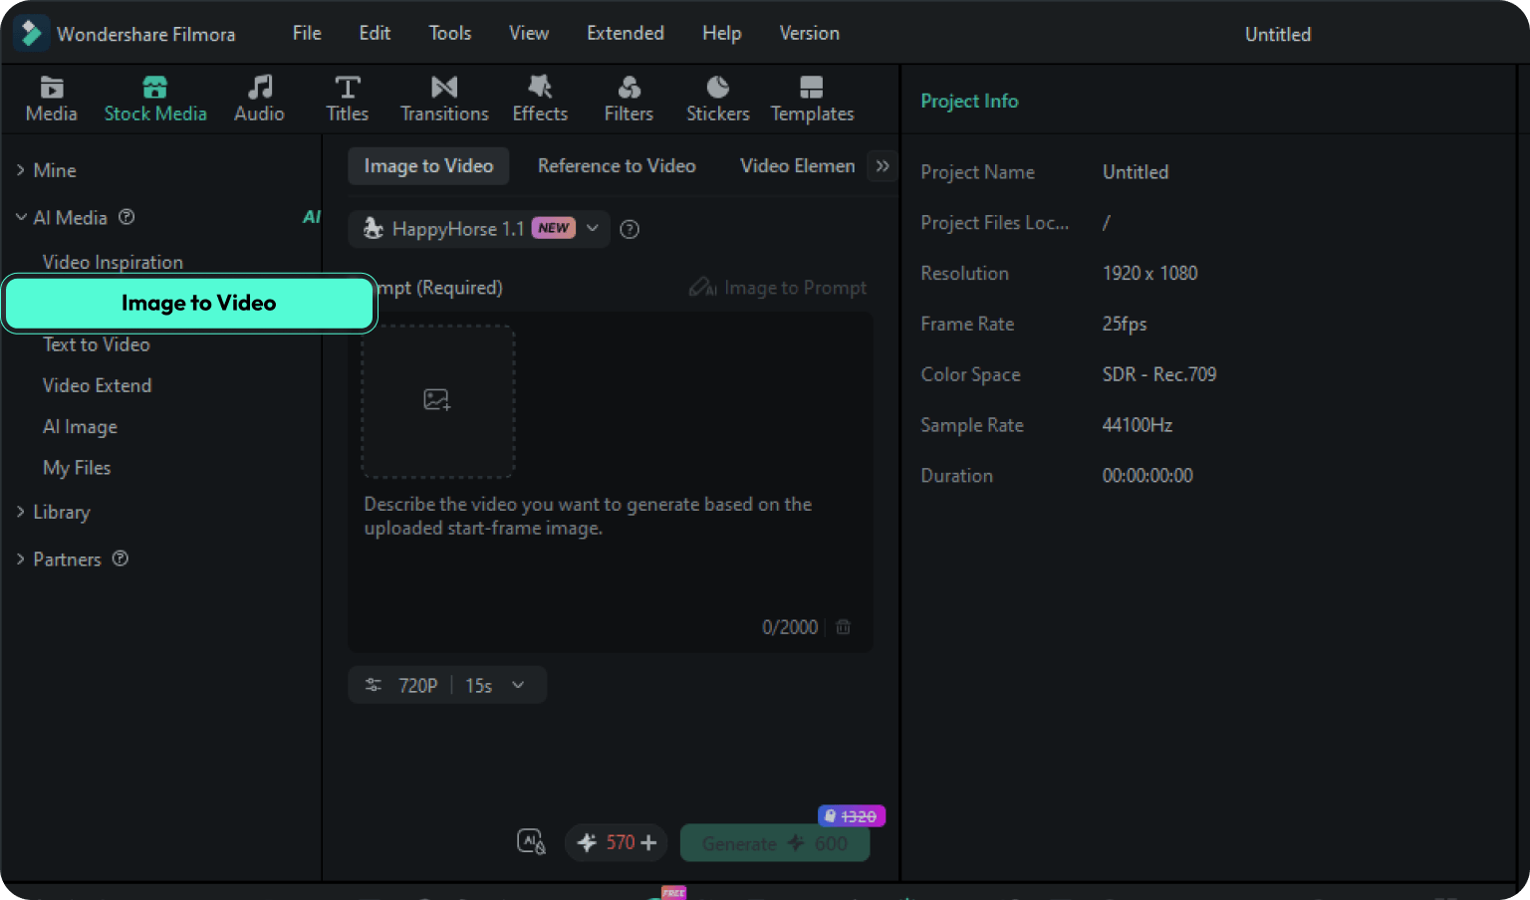Open the Edit menu
Viewport: 1530px width, 900px height.
point(375,33)
